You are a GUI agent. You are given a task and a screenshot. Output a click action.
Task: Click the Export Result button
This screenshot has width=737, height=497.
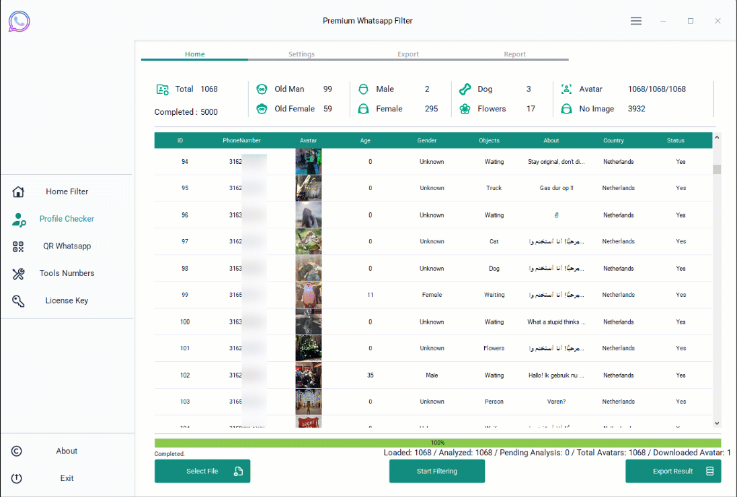point(673,471)
